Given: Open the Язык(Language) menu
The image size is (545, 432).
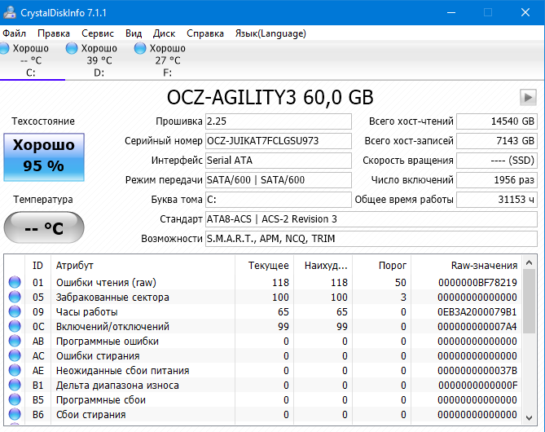Looking at the screenshot, I should [270, 33].
